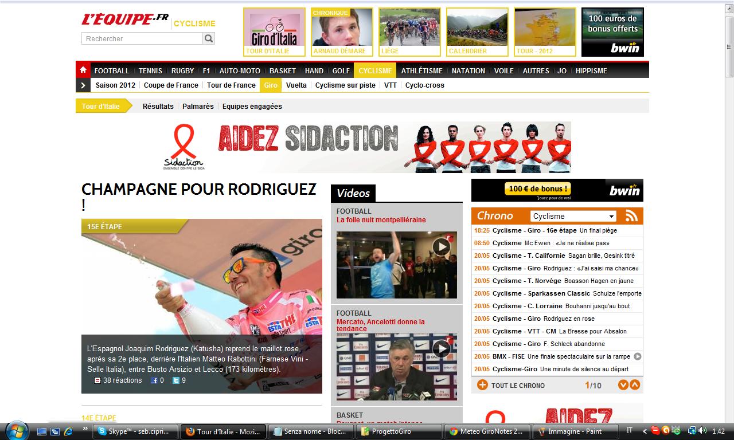This screenshot has height=440, width=734.
Task: Expand the sub-navigation arrow before Saison 2012
Action: [83, 85]
